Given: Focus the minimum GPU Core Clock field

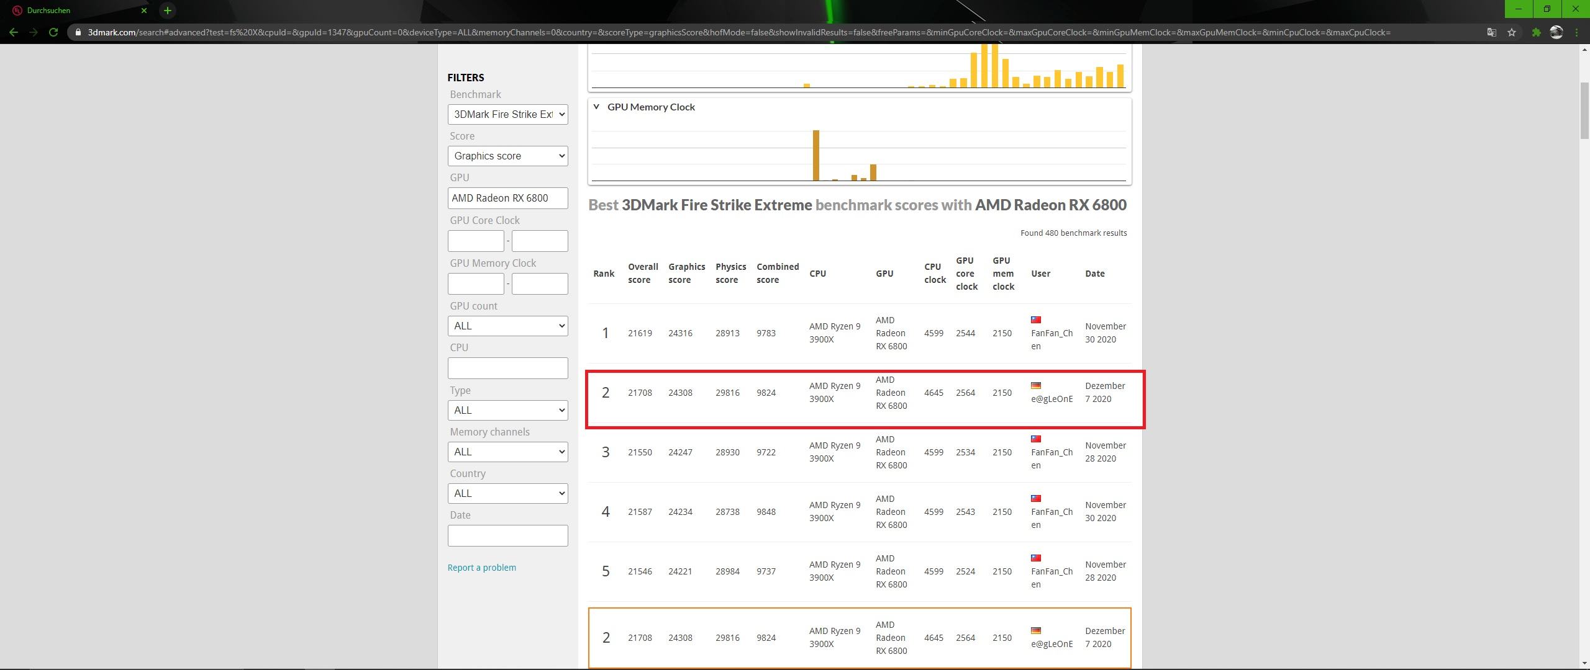Looking at the screenshot, I should coord(476,241).
